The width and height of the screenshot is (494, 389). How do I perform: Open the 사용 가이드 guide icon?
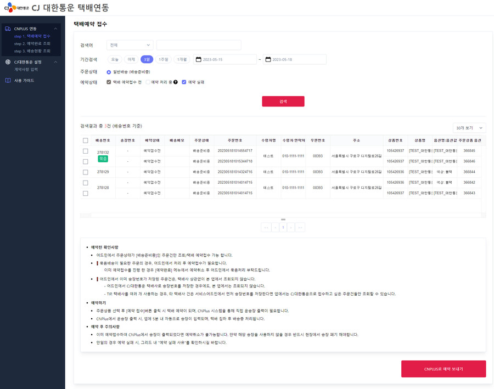click(x=8, y=80)
